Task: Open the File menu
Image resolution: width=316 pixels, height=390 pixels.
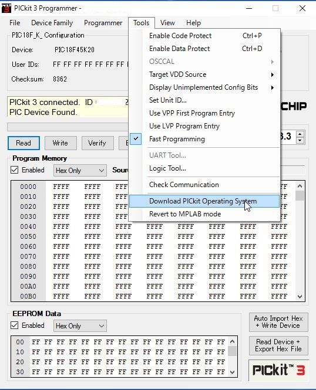Action: (15, 23)
